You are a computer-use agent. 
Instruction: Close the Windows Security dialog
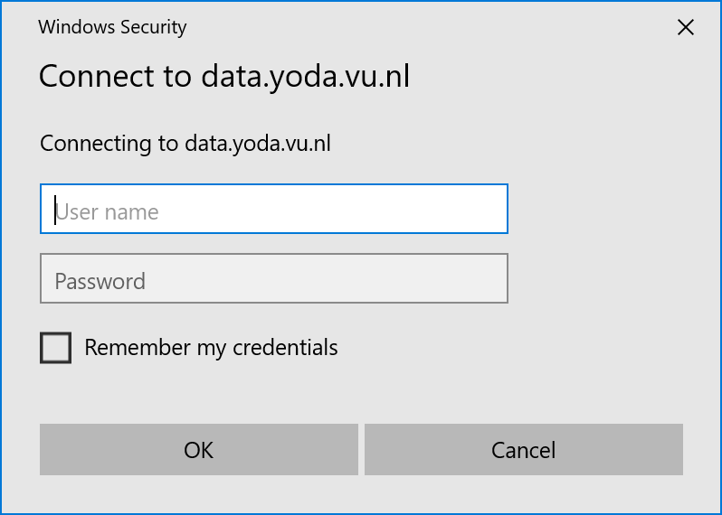pos(686,27)
